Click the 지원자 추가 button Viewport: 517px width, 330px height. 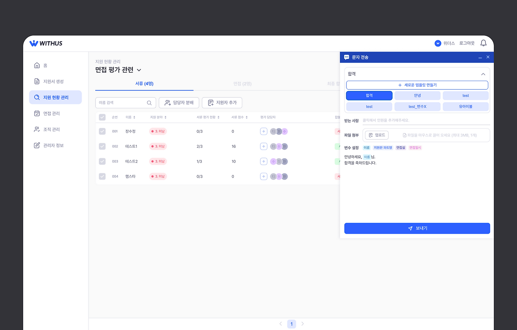(222, 103)
